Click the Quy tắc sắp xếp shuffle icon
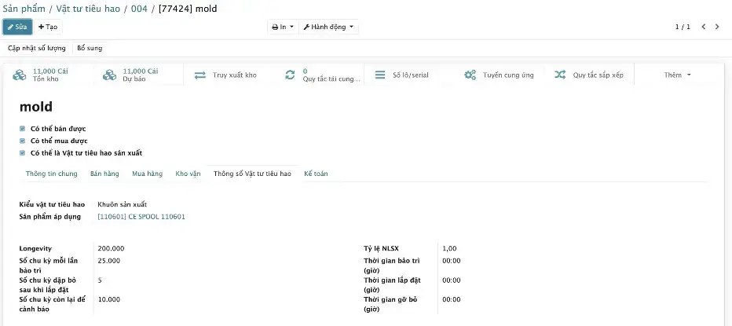Image resolution: width=732 pixels, height=326 pixels. point(560,75)
